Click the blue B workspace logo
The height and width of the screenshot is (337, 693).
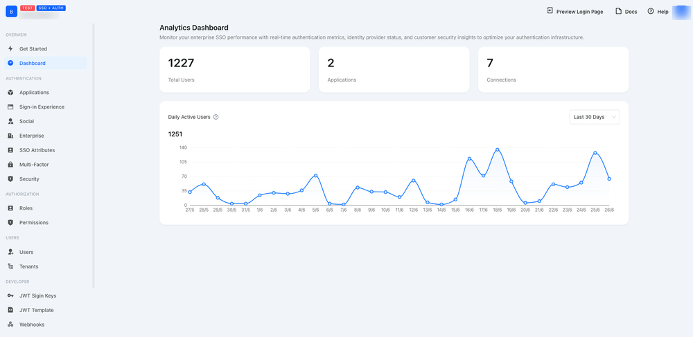[x=12, y=12]
